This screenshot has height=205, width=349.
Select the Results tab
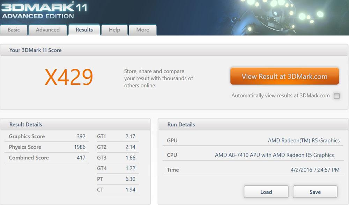pyautogui.click(x=84, y=30)
